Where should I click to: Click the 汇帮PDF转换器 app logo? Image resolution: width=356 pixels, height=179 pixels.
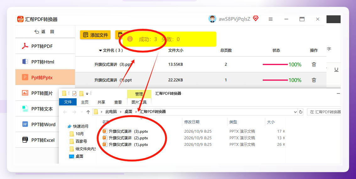click(x=20, y=19)
